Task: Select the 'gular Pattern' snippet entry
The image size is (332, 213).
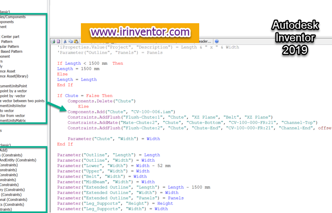Action: click(x=10, y=46)
